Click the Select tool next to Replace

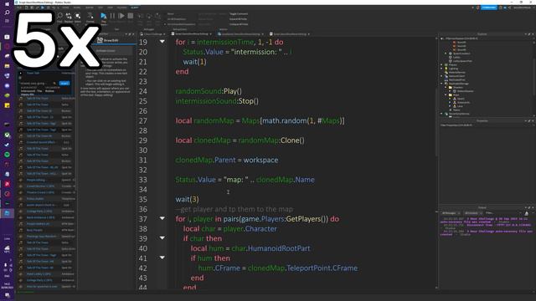coord(78,17)
